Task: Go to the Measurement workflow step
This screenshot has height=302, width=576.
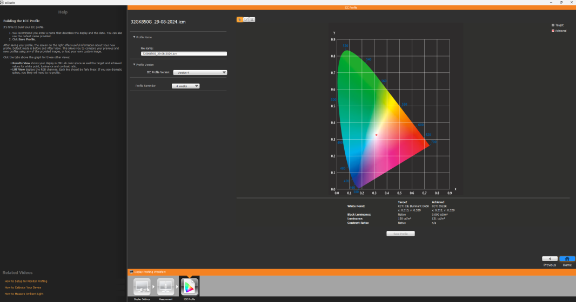Action: coord(165,286)
